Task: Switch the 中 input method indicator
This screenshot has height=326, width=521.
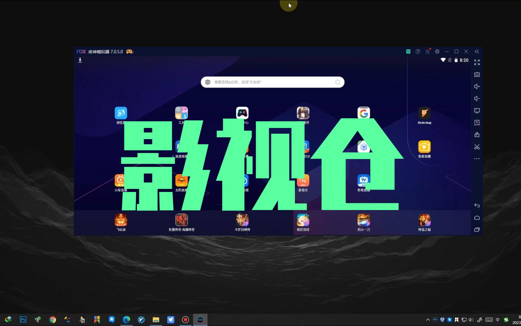Action: tap(497, 320)
